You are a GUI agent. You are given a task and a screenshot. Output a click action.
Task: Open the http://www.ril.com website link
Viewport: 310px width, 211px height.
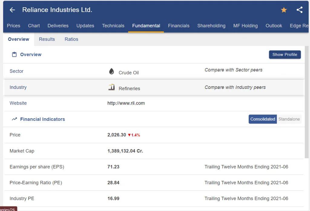coord(126,103)
